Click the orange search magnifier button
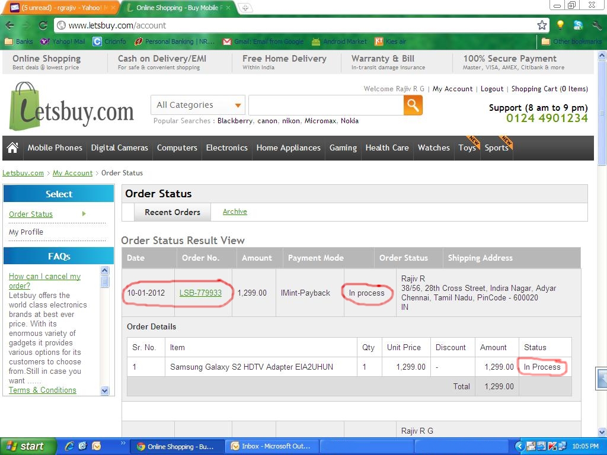607x455 pixels. pyautogui.click(x=413, y=105)
